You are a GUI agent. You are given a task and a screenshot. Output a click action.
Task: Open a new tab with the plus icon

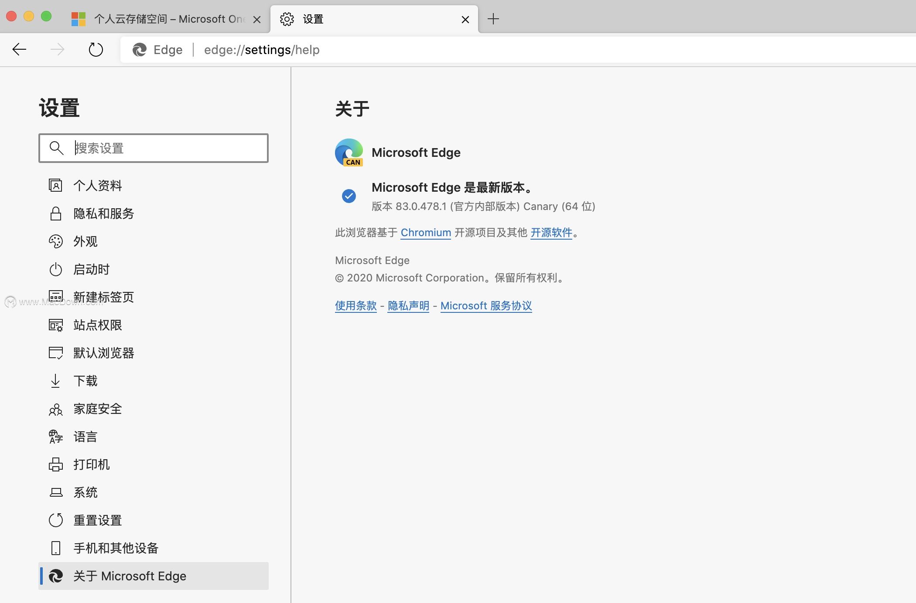point(493,19)
